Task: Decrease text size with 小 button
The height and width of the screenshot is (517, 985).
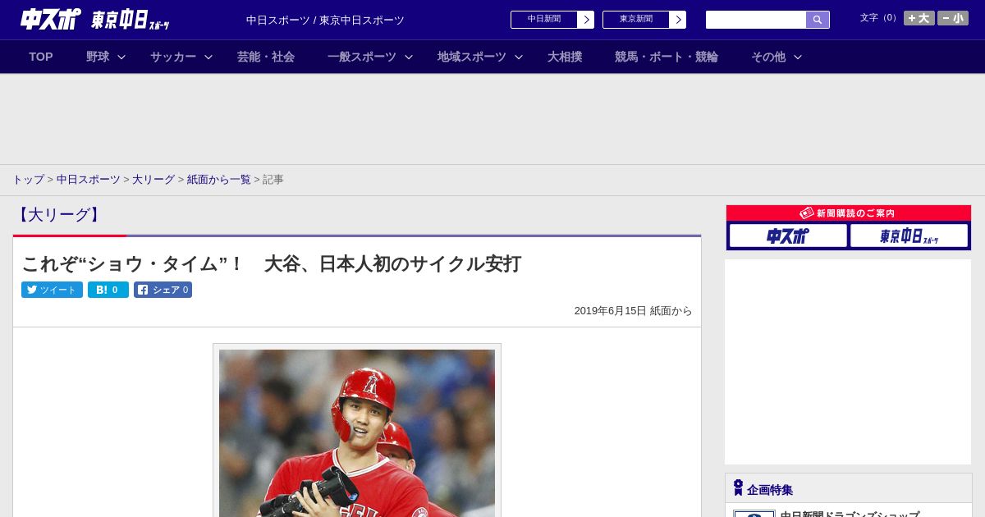Action: 953,18
